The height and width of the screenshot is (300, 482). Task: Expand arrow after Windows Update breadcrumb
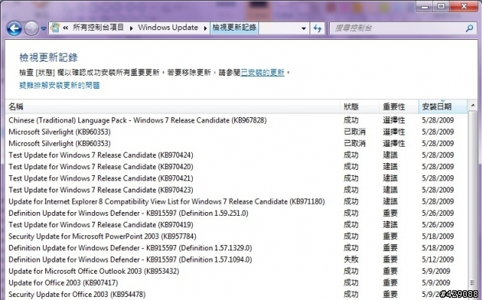(x=205, y=29)
